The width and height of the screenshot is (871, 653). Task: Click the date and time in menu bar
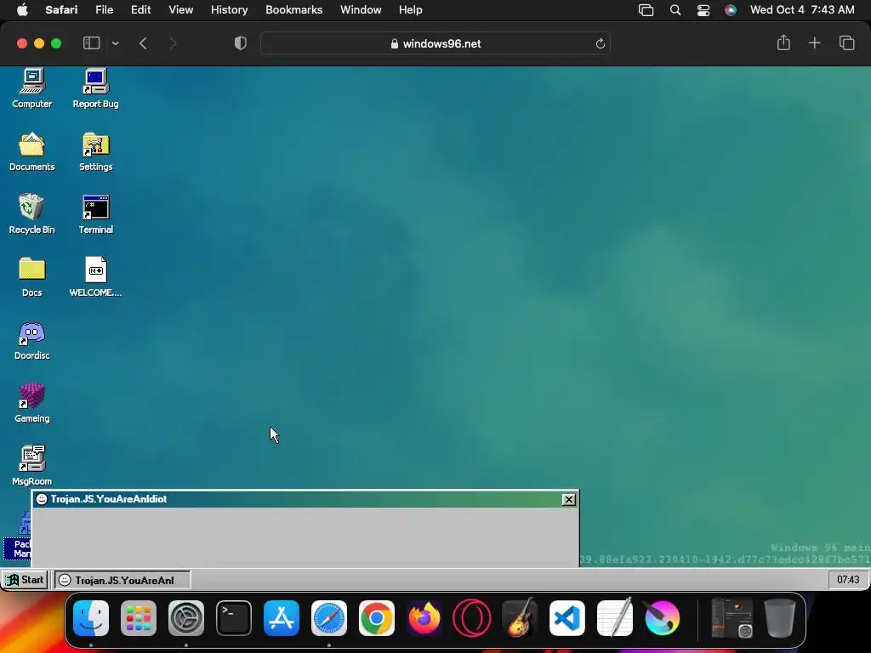[x=802, y=9]
